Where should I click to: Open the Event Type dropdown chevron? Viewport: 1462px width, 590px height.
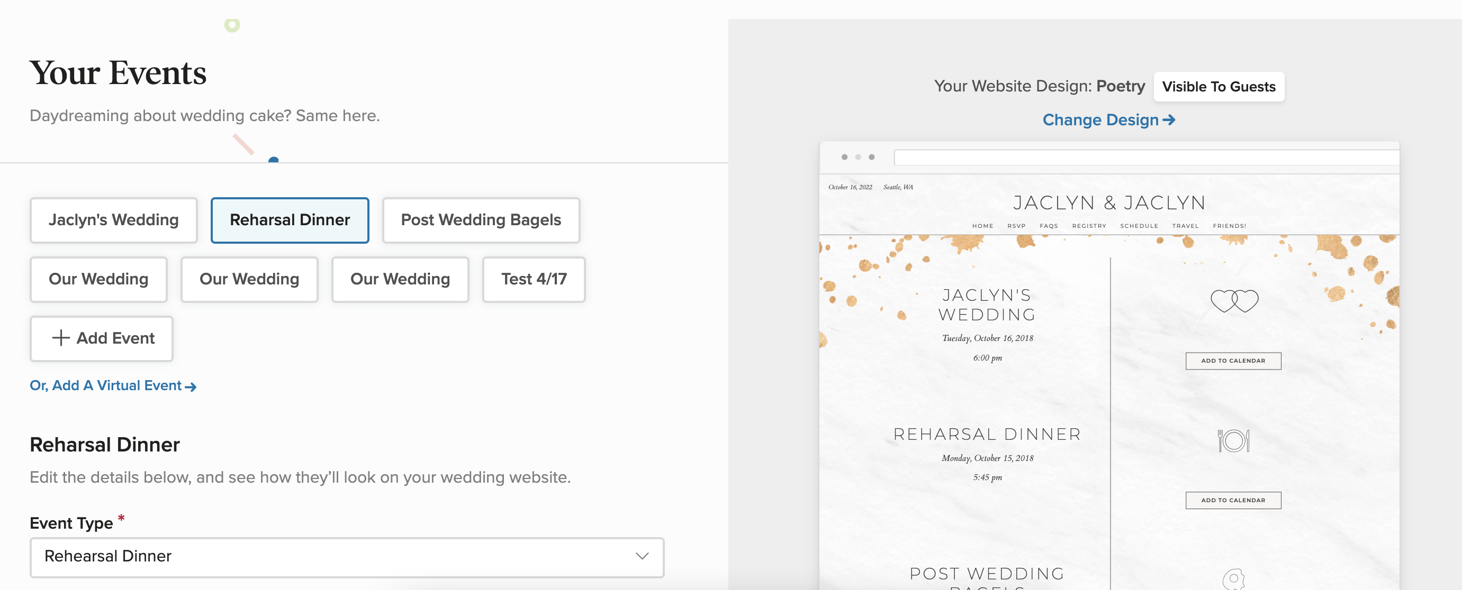(x=642, y=556)
